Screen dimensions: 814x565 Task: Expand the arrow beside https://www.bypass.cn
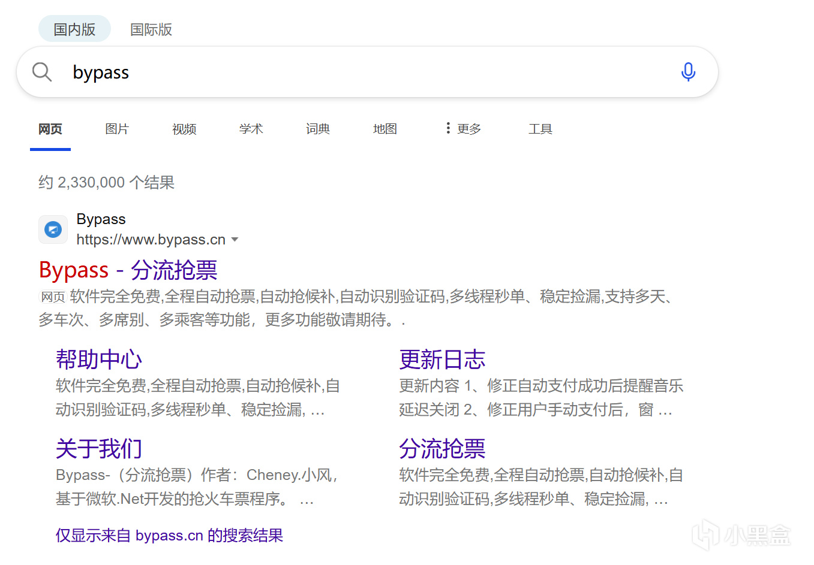[235, 240]
